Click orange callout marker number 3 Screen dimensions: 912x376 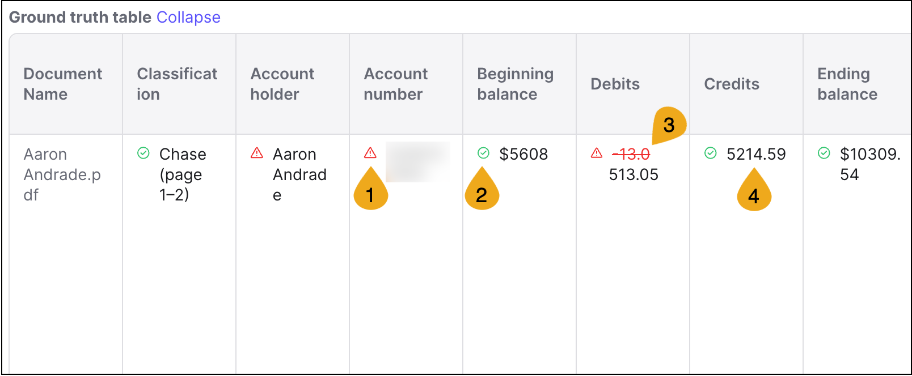coord(669,125)
